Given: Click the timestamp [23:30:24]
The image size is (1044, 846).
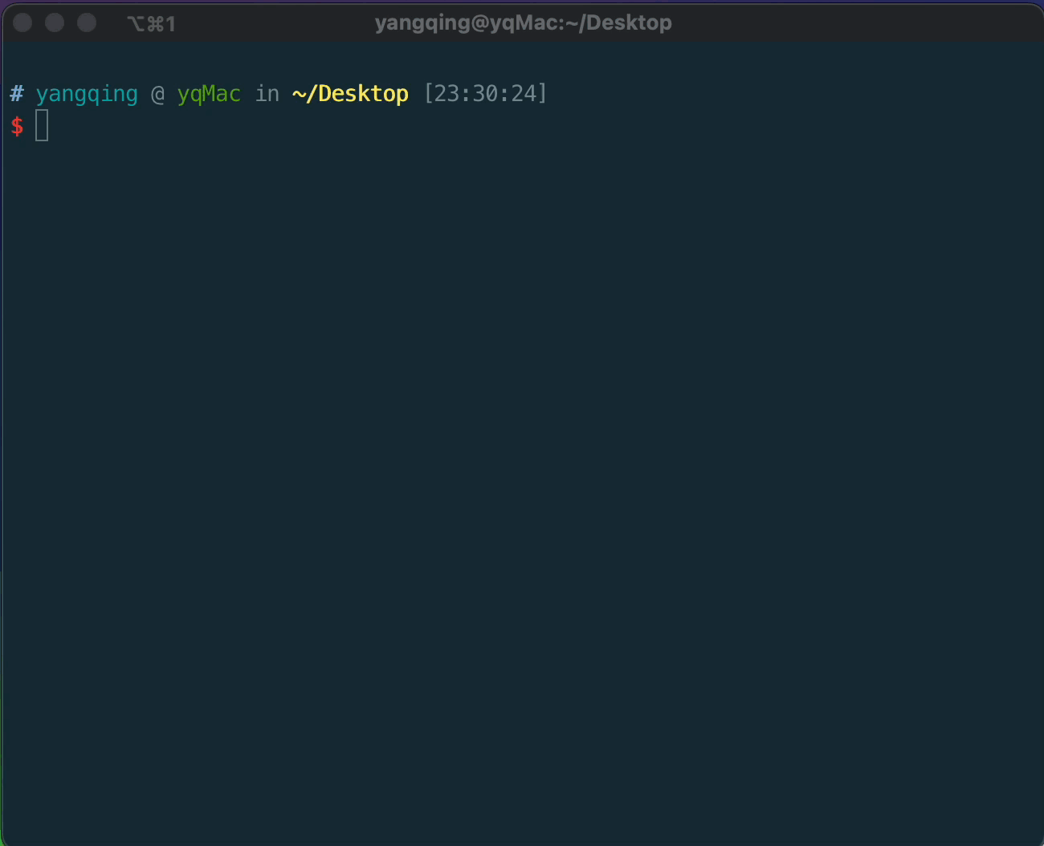Looking at the screenshot, I should (486, 94).
